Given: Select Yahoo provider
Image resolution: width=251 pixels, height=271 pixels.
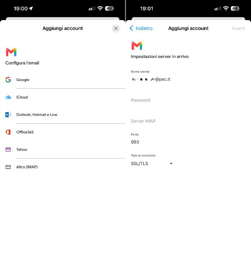Looking at the screenshot, I should click(63, 149).
